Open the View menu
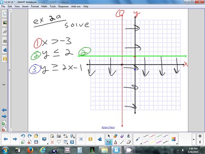The image size is (205, 154). point(17,6)
